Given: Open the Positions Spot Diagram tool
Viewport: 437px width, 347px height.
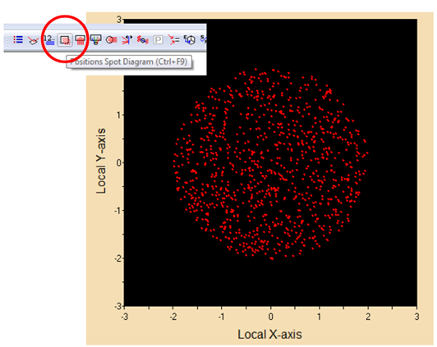Looking at the screenshot, I should click(x=65, y=40).
